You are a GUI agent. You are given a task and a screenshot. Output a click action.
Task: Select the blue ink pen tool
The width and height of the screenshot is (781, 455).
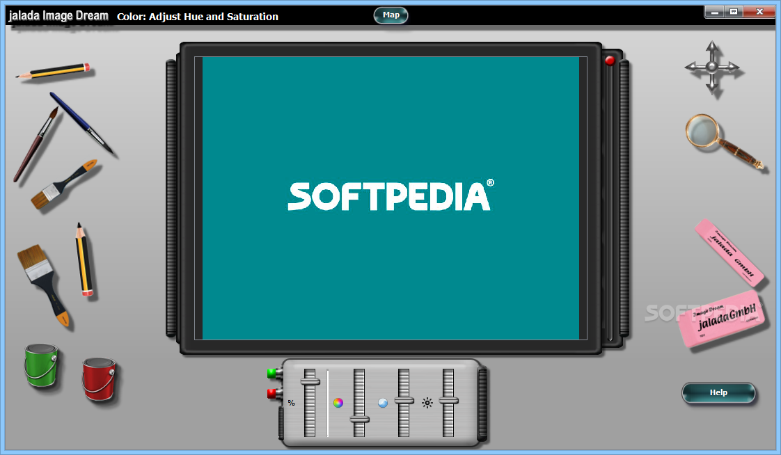pos(81,122)
